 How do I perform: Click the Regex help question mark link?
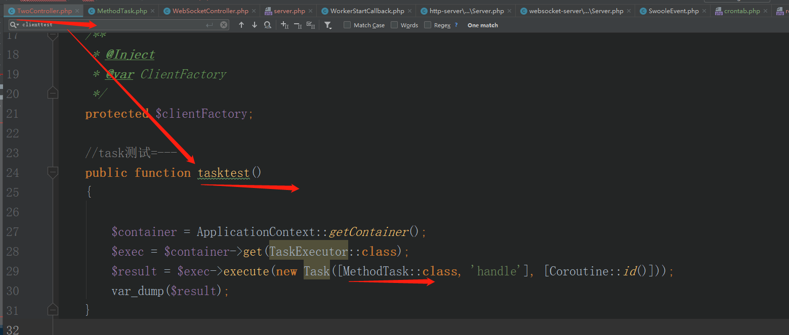456,25
